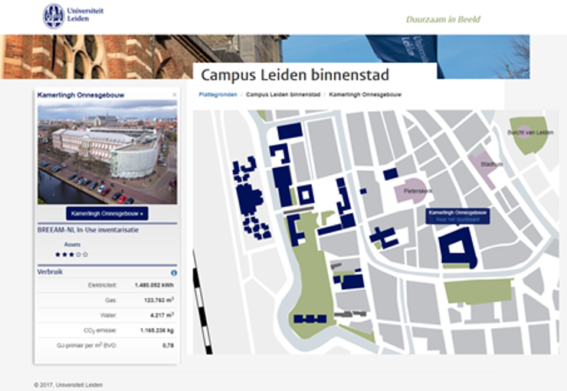Viewport: 567px width, 391px height.
Task: Click the Kamerlingh Onnesgebouw » button
Action: tap(107, 213)
